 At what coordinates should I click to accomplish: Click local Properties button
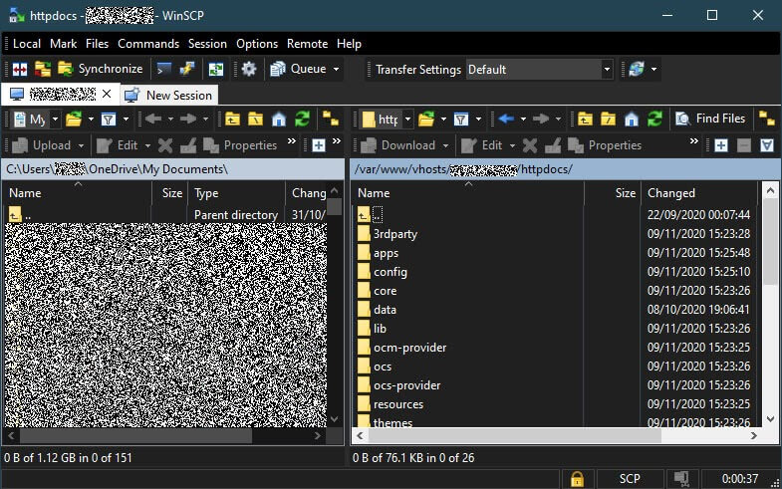240,145
